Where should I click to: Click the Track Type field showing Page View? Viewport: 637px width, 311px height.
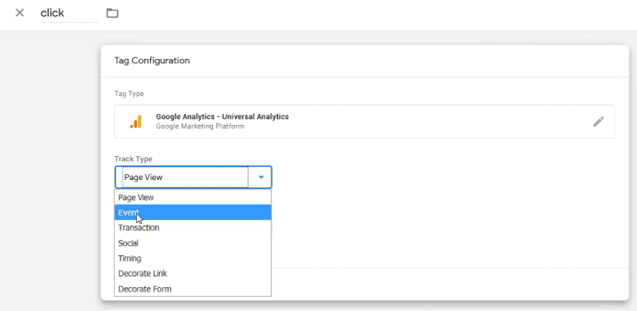click(193, 177)
